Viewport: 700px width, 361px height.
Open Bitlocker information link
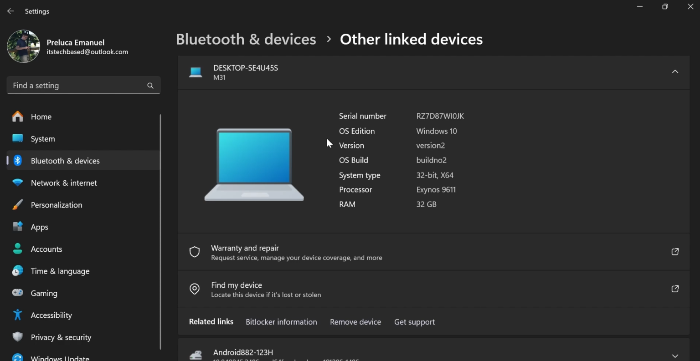pos(281,322)
